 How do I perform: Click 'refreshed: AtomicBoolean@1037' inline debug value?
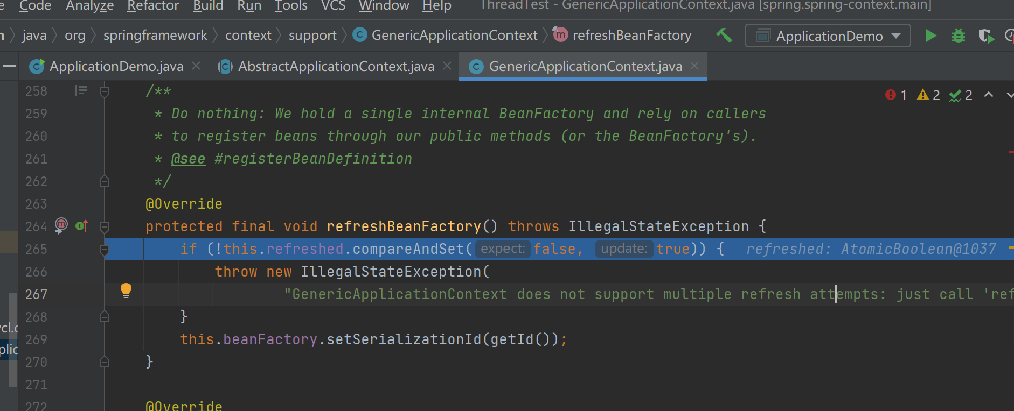[871, 249]
